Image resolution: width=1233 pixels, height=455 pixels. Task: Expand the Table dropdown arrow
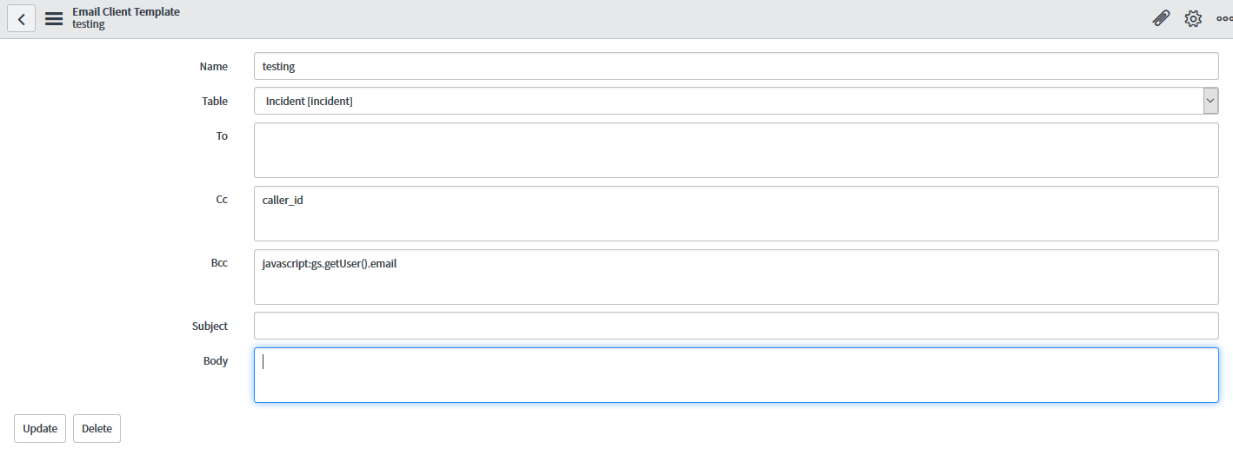[1210, 101]
